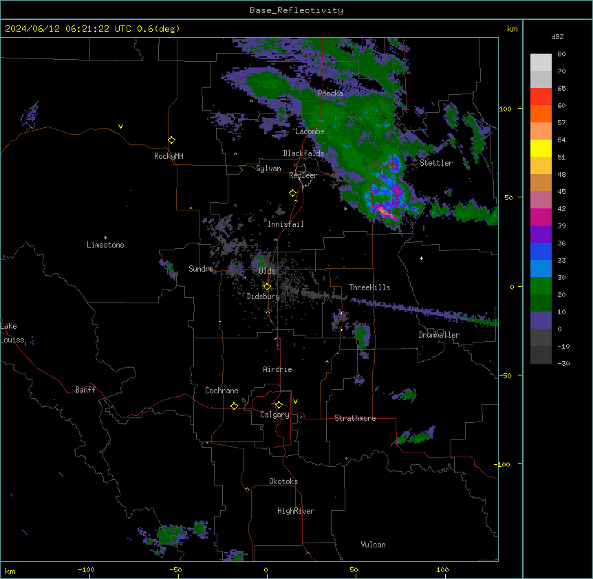Click the bright green 20-30 dBZ legend swatch

coord(541,286)
